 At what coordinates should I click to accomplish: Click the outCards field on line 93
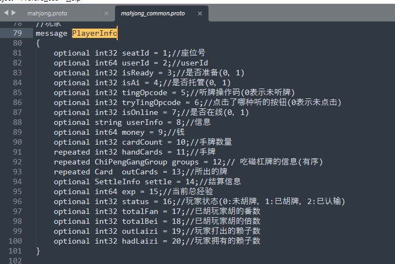pyautogui.click(x=131, y=172)
